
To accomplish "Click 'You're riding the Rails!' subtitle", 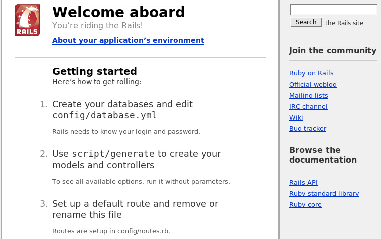I will coord(97,25).
